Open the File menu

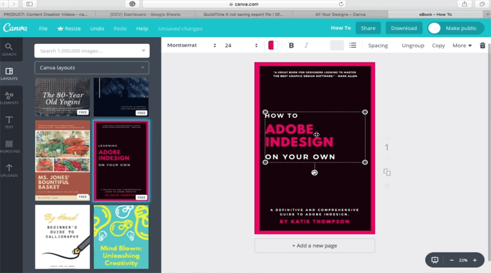[43, 28]
